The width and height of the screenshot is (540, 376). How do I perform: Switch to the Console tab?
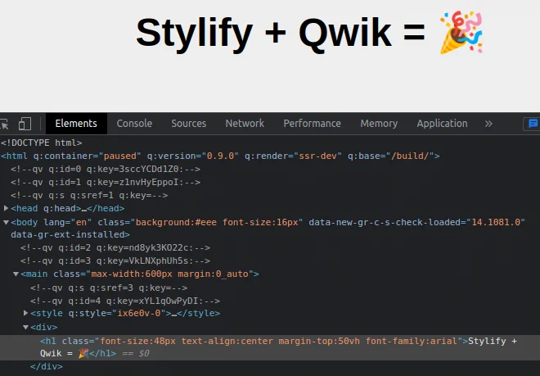coord(134,124)
